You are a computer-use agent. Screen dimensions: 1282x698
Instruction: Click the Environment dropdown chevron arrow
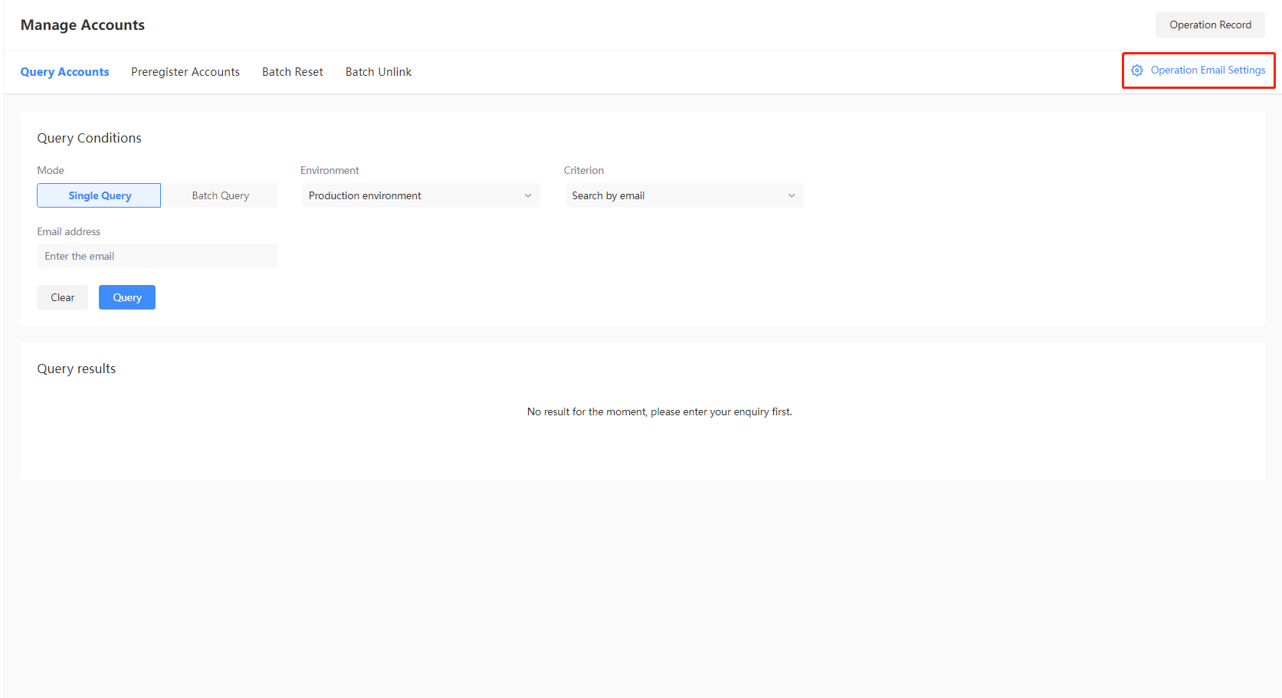tap(527, 195)
